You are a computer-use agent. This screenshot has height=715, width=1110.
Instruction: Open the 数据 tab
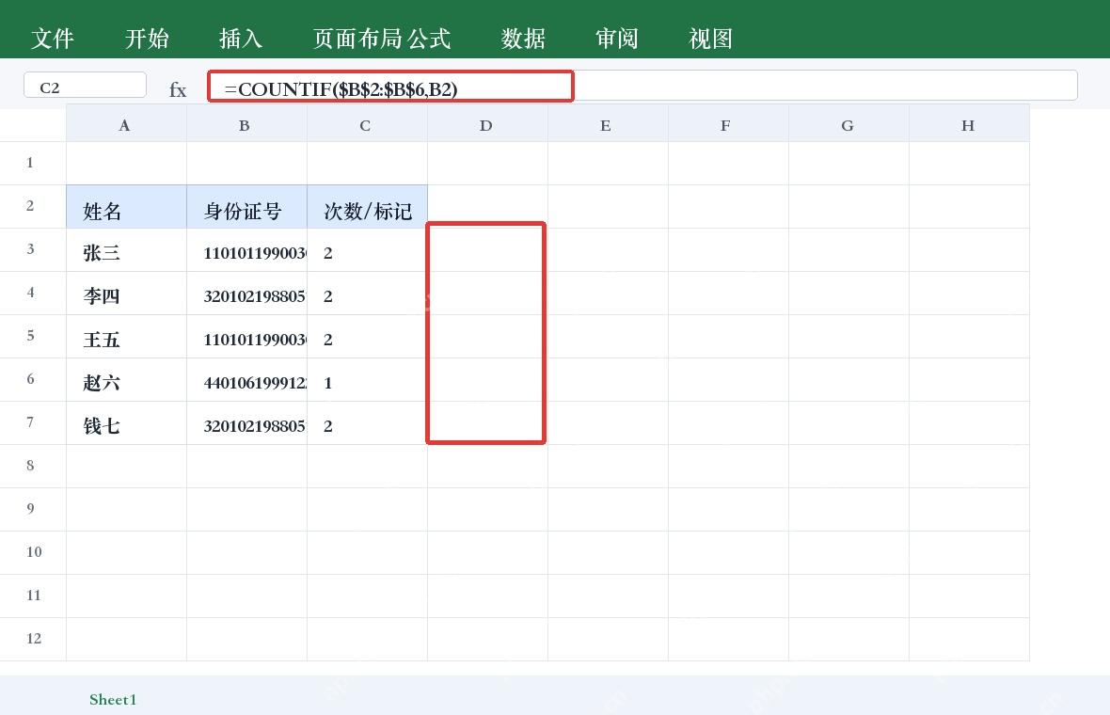pos(523,39)
